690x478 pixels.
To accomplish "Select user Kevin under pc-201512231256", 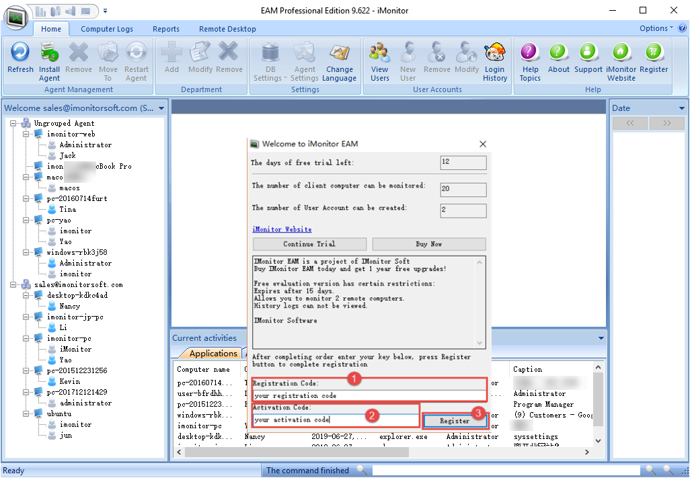I will [69, 381].
